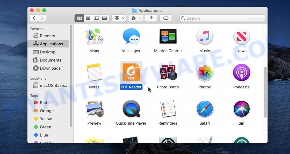The width and height of the screenshot is (290, 154).
Task: Click the PDF Reader name label
Action: [131, 87]
